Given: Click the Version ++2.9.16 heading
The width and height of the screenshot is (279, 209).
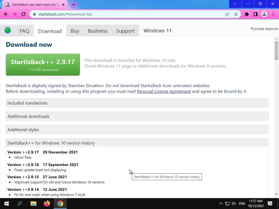Looking at the screenshot, I should click(43, 165).
